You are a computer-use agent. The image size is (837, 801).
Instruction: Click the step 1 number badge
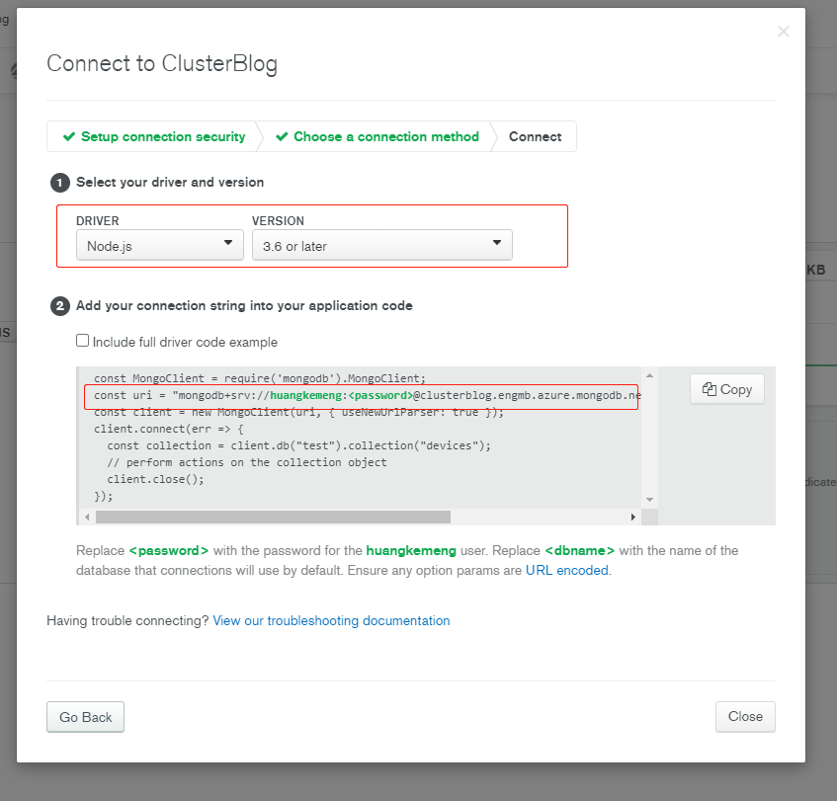(x=60, y=183)
